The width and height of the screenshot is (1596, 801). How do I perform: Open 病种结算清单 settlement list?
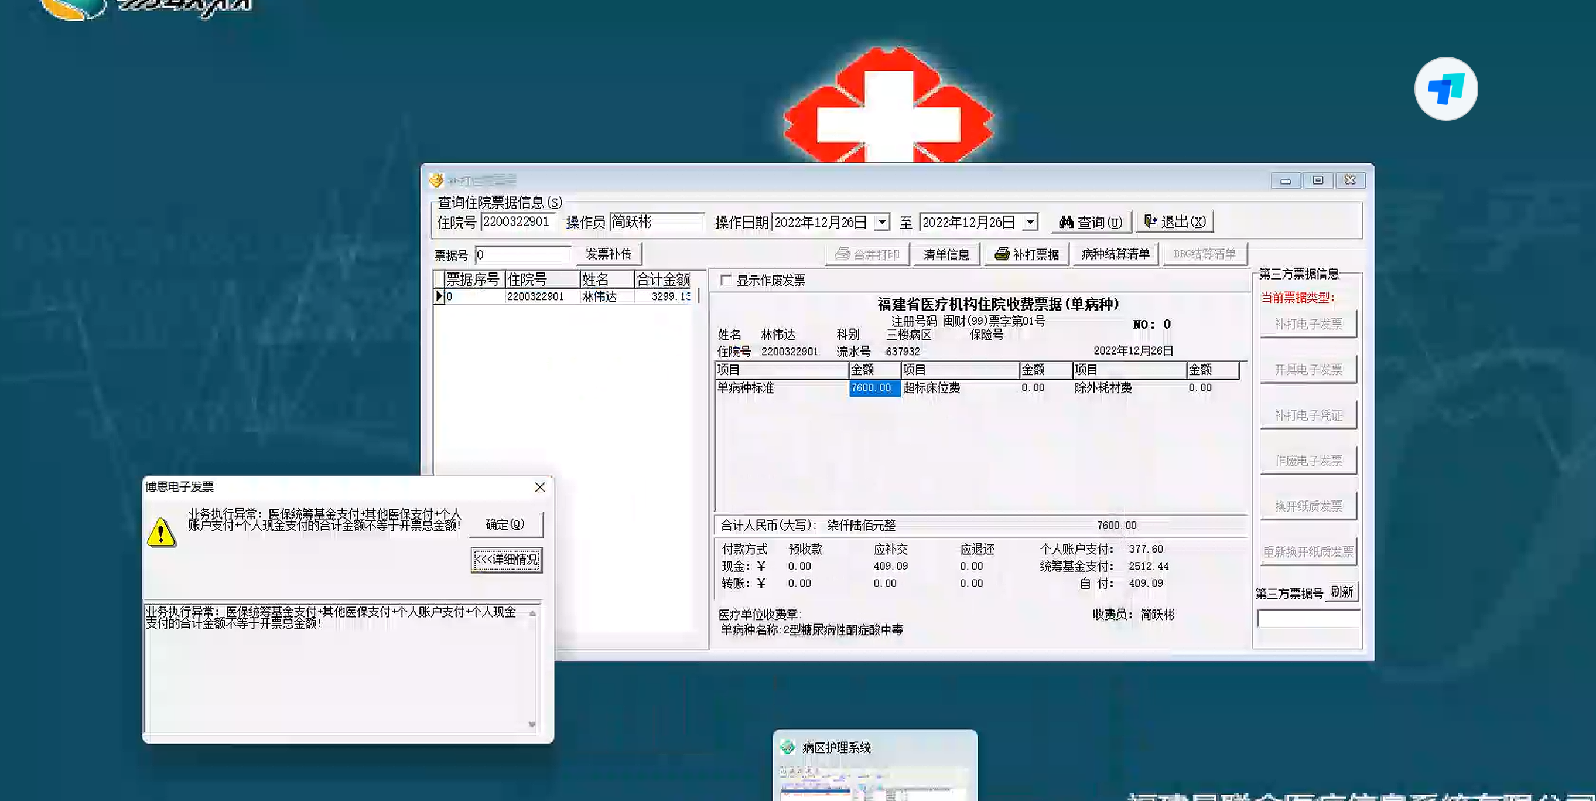(x=1115, y=254)
